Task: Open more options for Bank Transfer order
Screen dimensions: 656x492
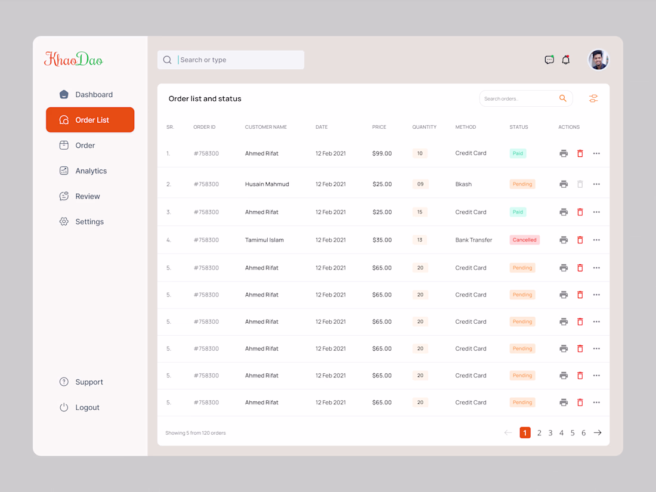Action: [x=596, y=240]
